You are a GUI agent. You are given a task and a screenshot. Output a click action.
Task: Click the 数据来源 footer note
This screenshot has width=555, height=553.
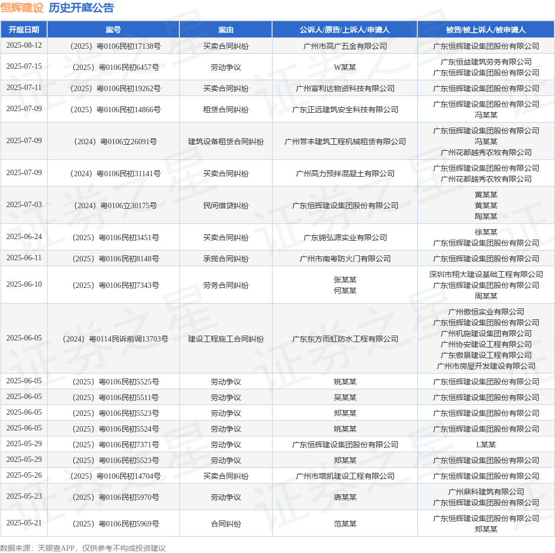[x=83, y=548]
